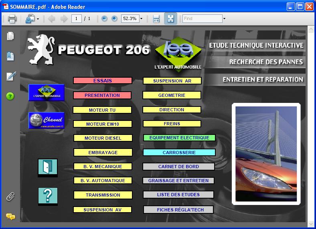Open the cyan CARROSSERIE button

(179, 152)
